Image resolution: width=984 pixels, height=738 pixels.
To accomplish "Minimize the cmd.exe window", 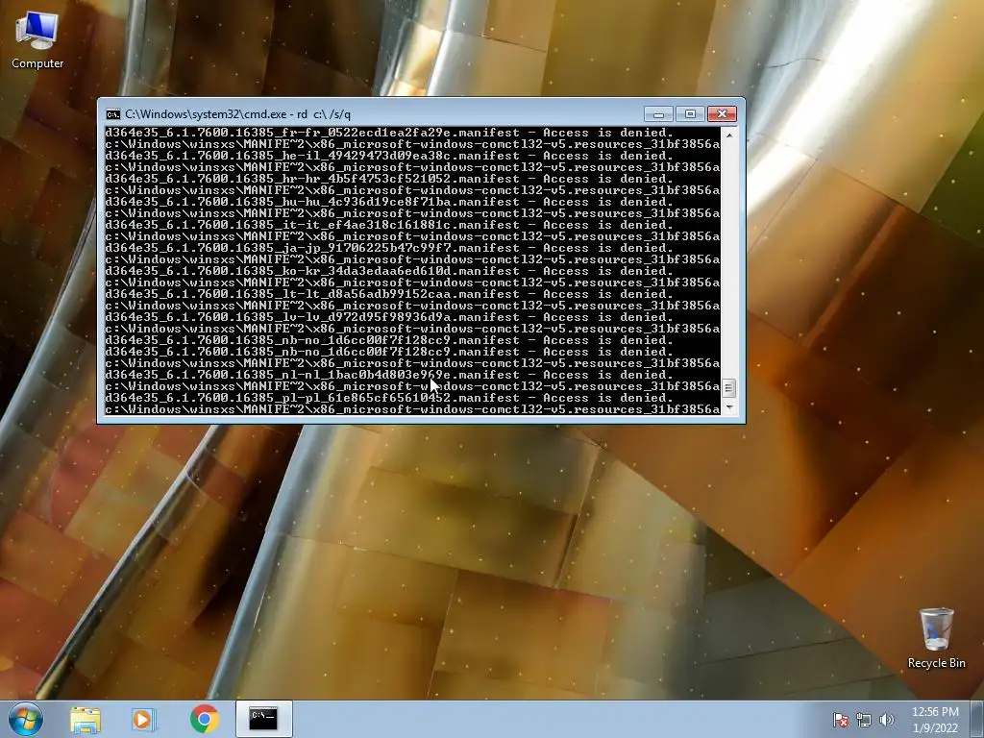I will point(658,114).
